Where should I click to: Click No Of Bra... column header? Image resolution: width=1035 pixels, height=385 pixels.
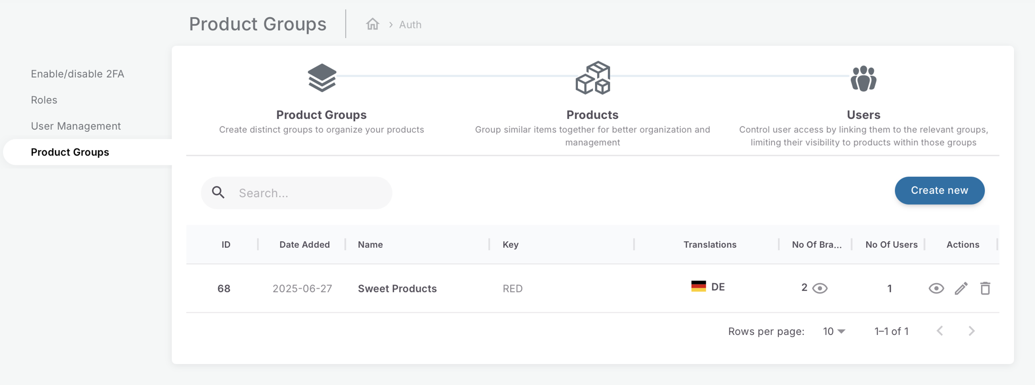point(817,244)
